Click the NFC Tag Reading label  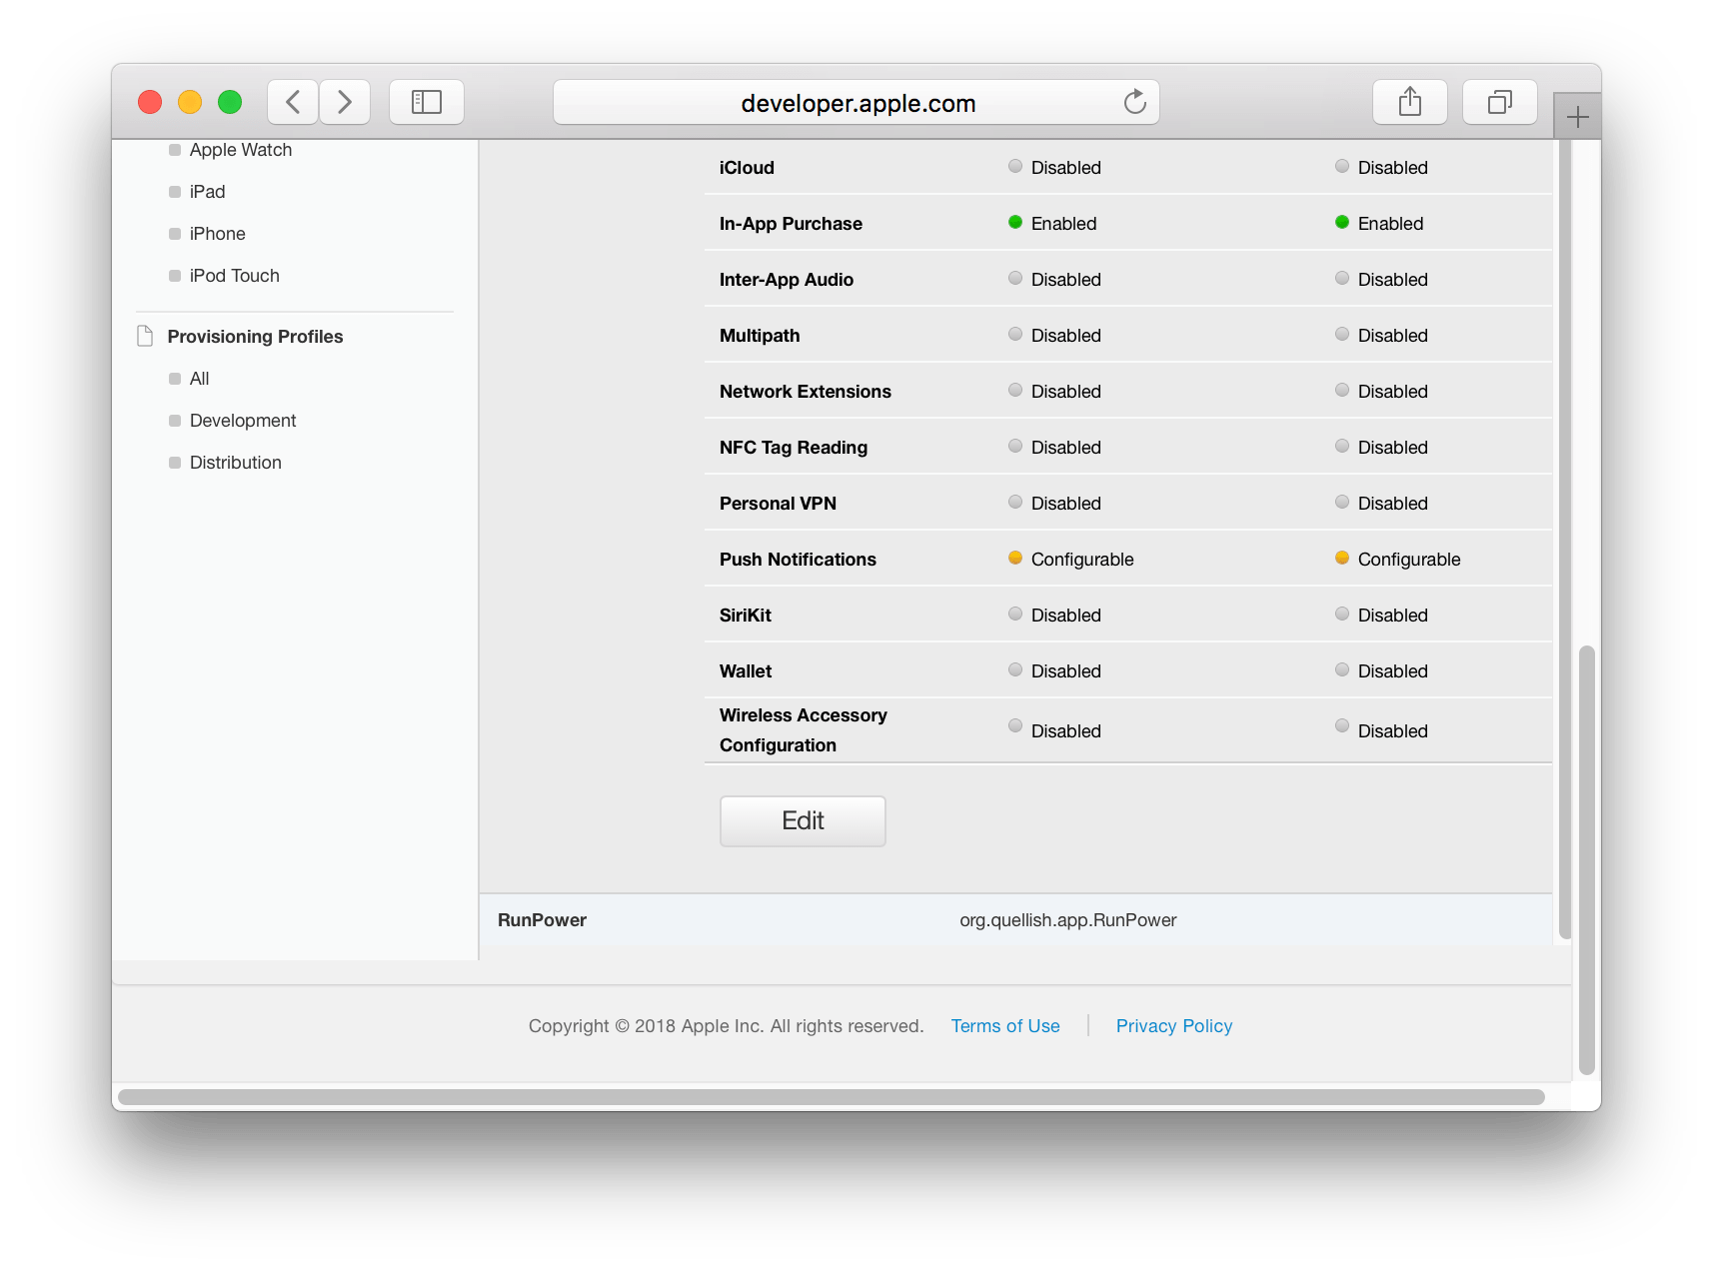[x=794, y=448]
